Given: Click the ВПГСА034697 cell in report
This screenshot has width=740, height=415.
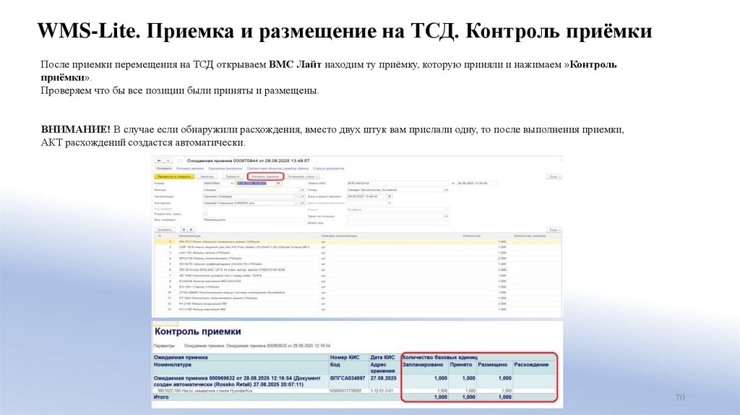Looking at the screenshot, I should tap(348, 378).
